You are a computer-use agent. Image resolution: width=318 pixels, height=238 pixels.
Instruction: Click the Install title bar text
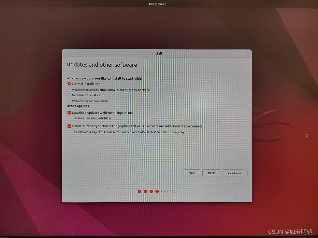(x=157, y=53)
